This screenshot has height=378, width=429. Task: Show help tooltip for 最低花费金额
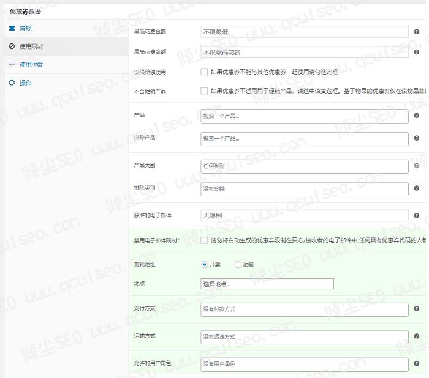(x=416, y=32)
